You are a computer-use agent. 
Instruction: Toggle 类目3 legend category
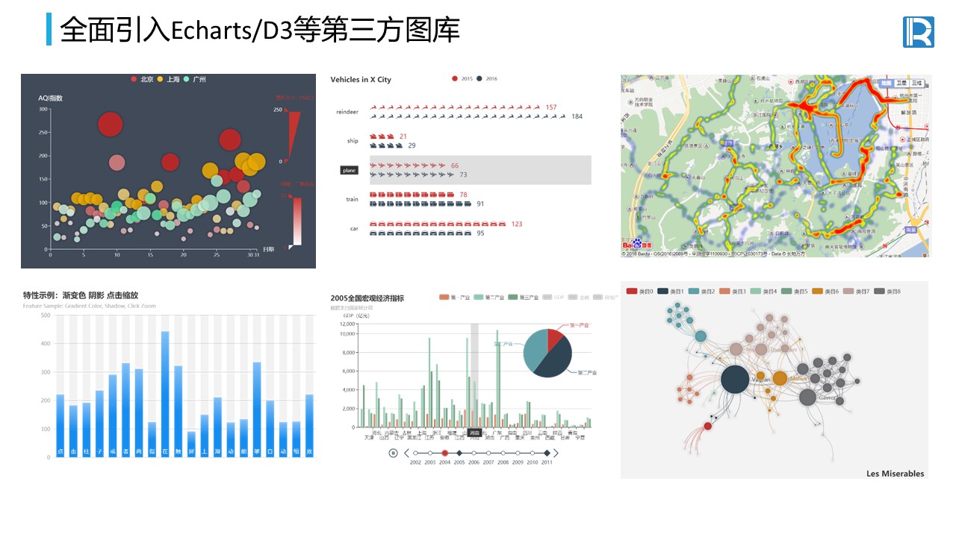(x=732, y=291)
